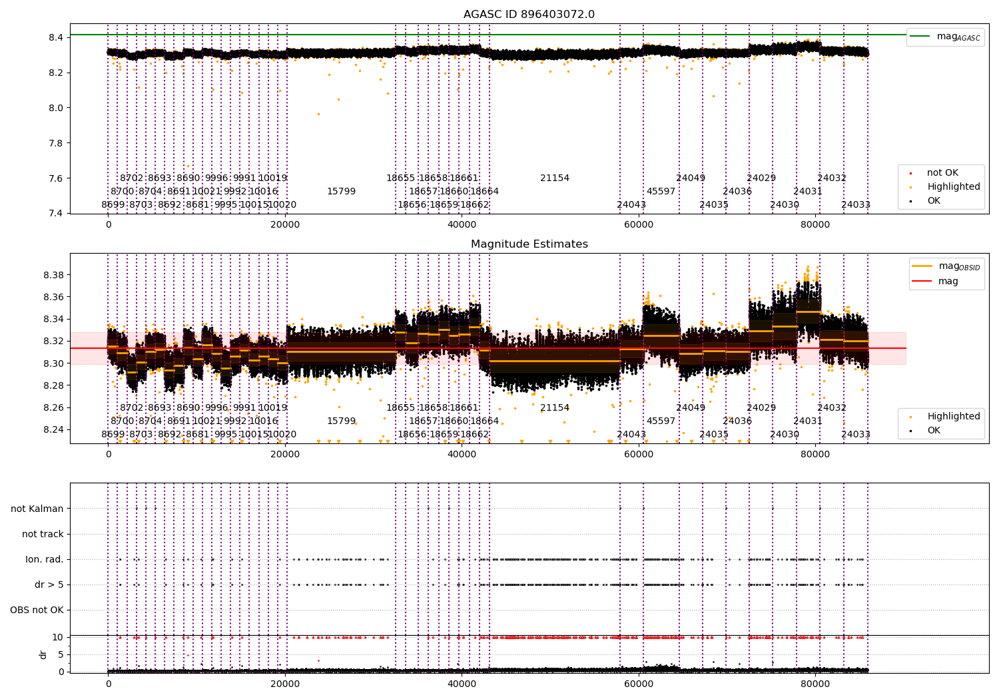Click the orange line sample beside mag OBSID legend

(922, 266)
